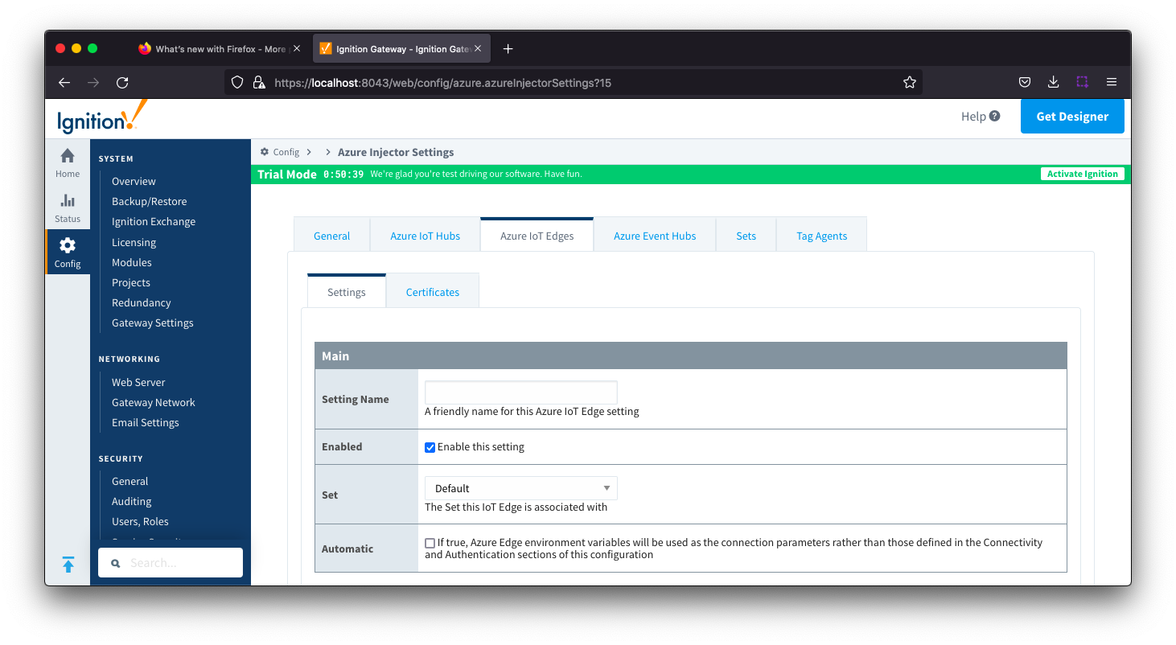Open Firefox downloads icon
Image resolution: width=1176 pixels, height=645 pixels.
1053,82
